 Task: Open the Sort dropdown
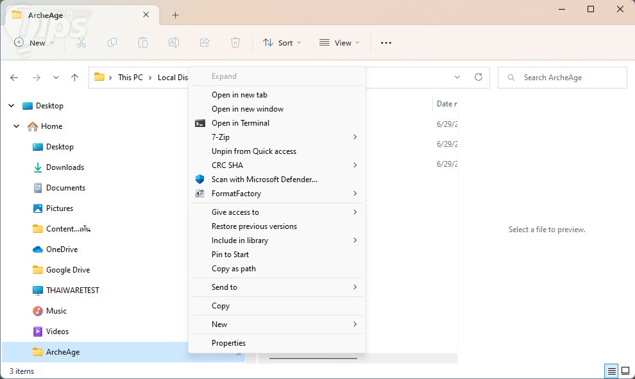click(282, 43)
